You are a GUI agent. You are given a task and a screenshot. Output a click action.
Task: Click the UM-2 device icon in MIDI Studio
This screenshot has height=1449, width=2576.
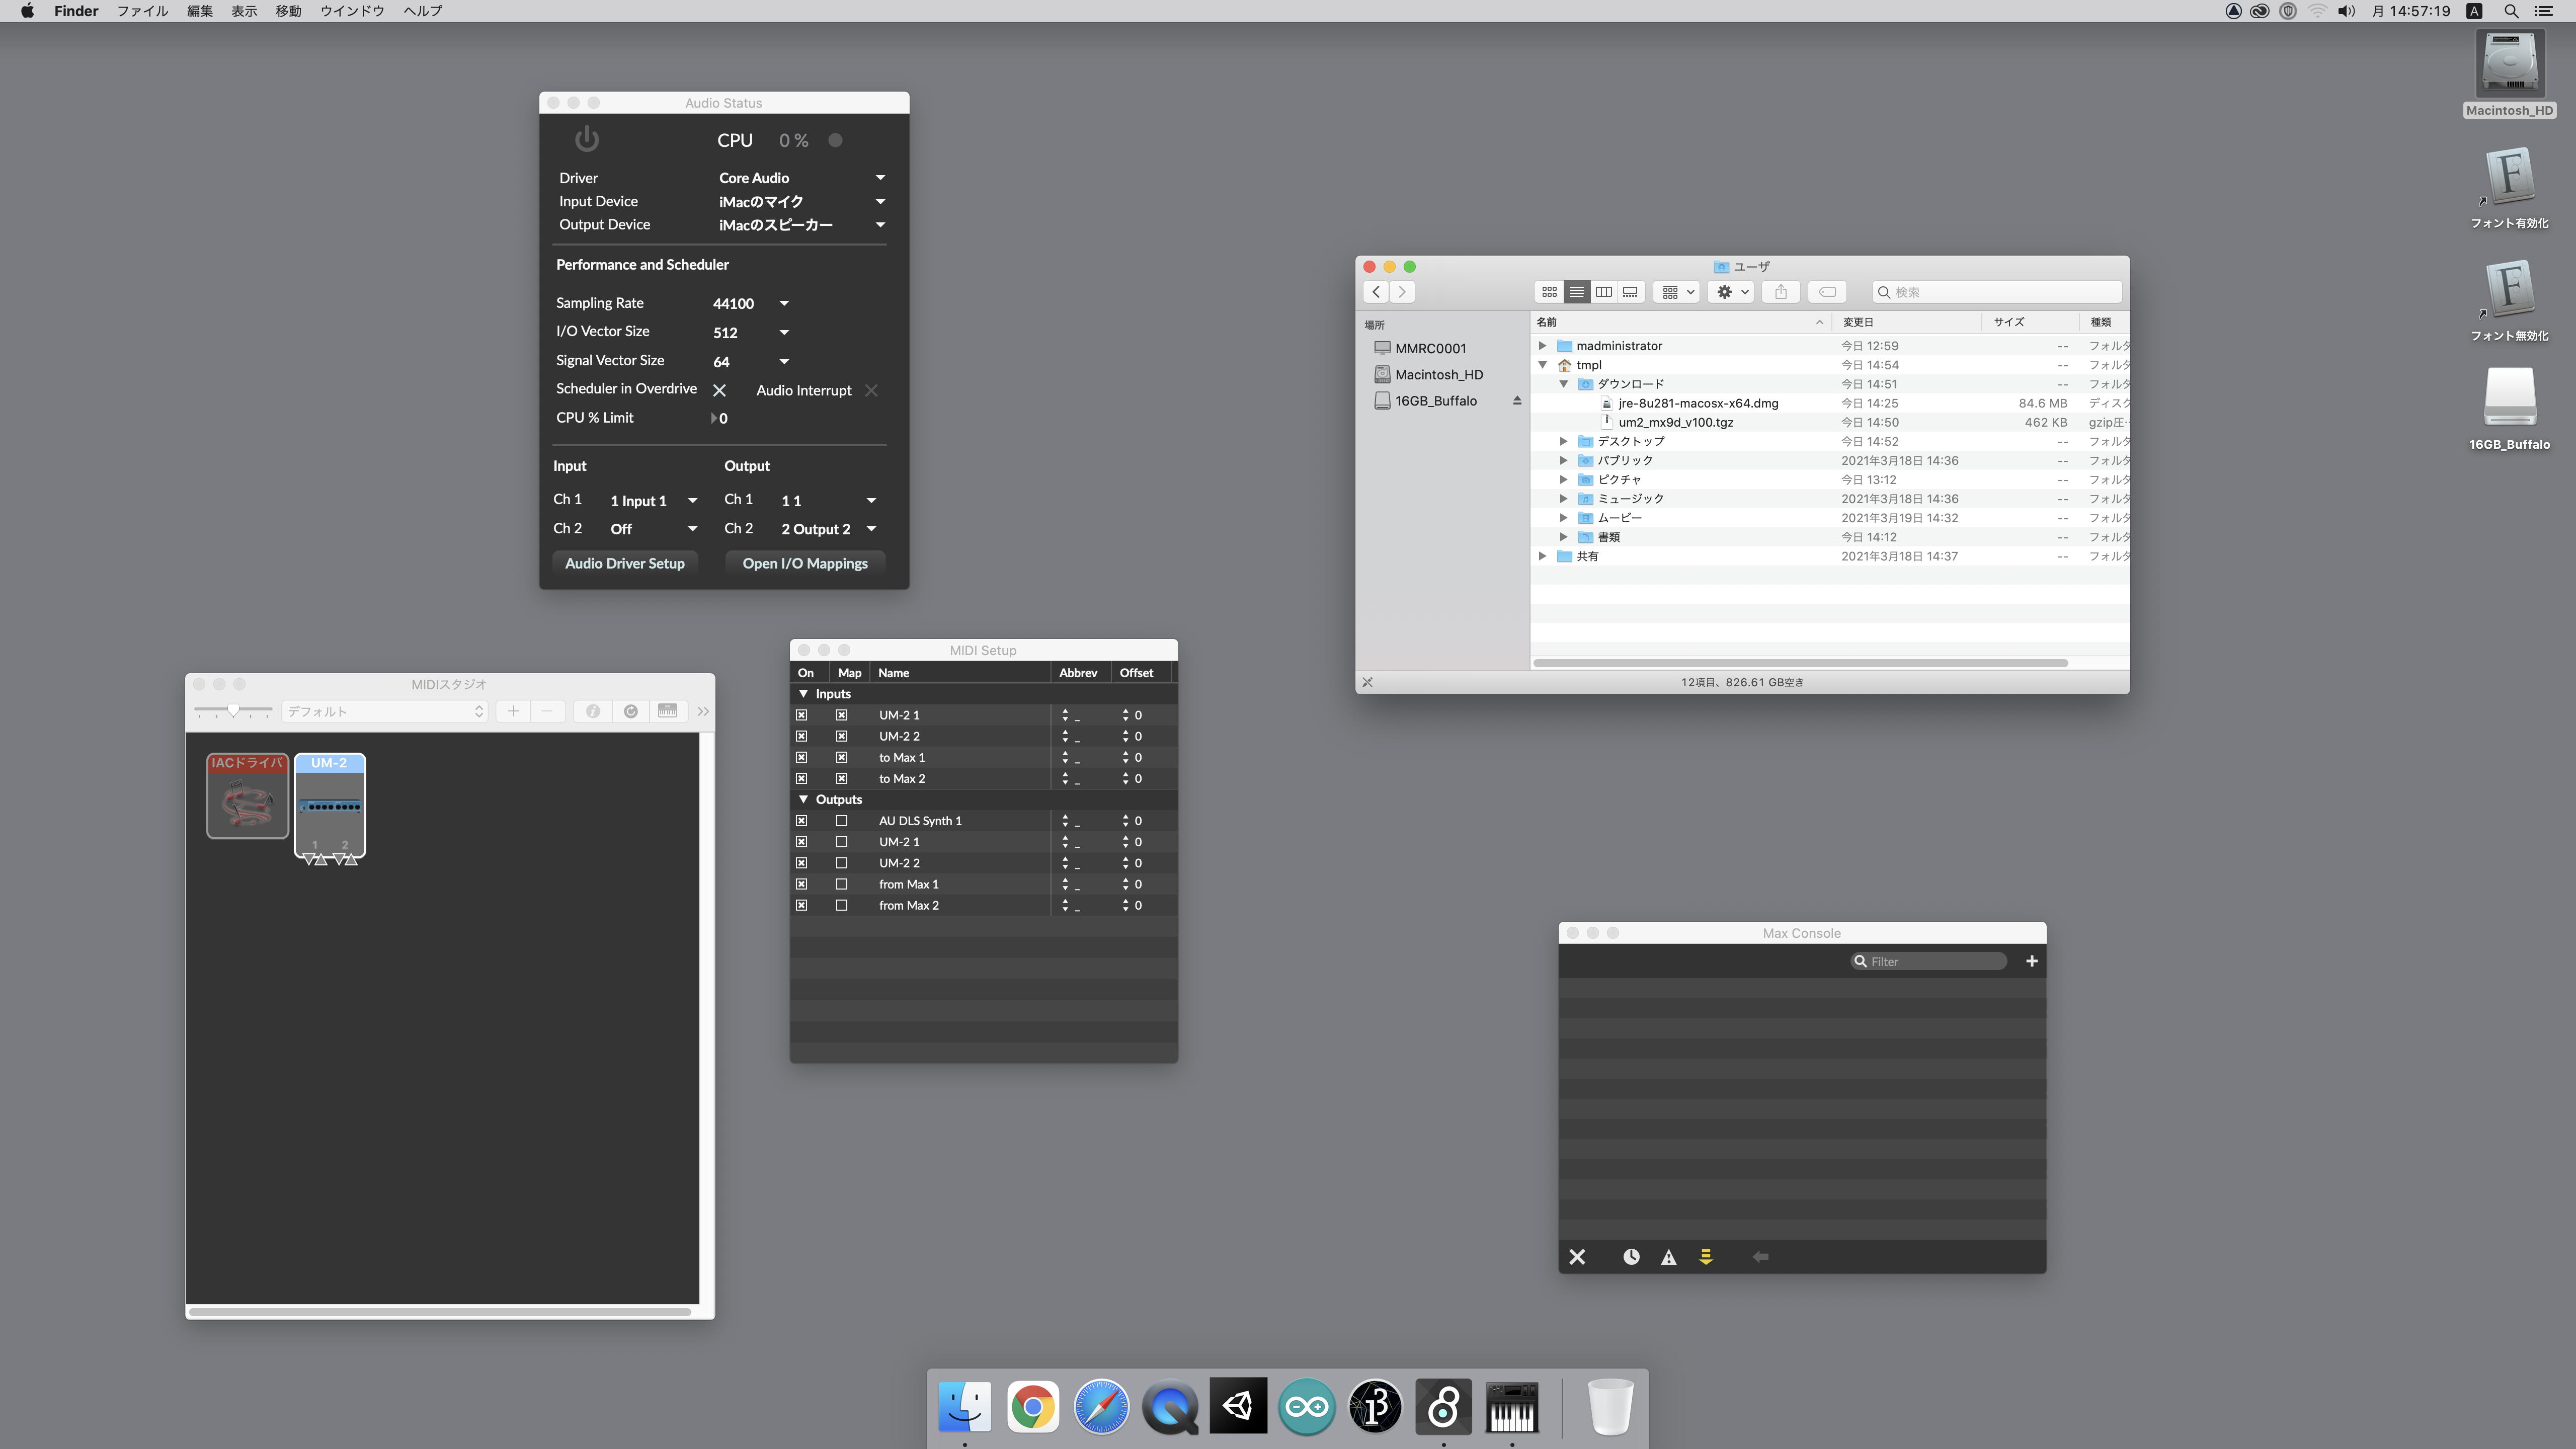pyautogui.click(x=330, y=806)
